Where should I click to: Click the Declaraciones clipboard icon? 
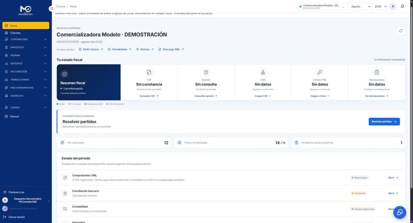click(377, 72)
